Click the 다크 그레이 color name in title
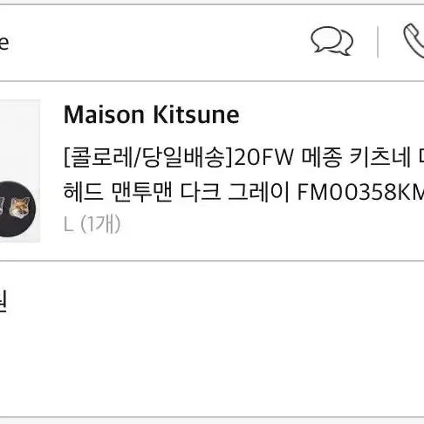Screen dimensions: 424x424 click(x=235, y=192)
